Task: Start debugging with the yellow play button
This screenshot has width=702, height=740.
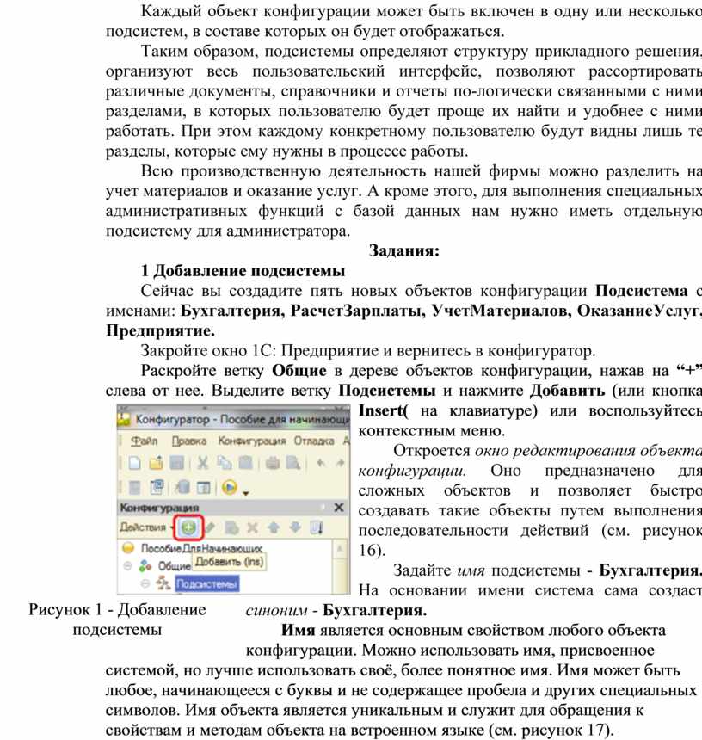Action: click(230, 486)
